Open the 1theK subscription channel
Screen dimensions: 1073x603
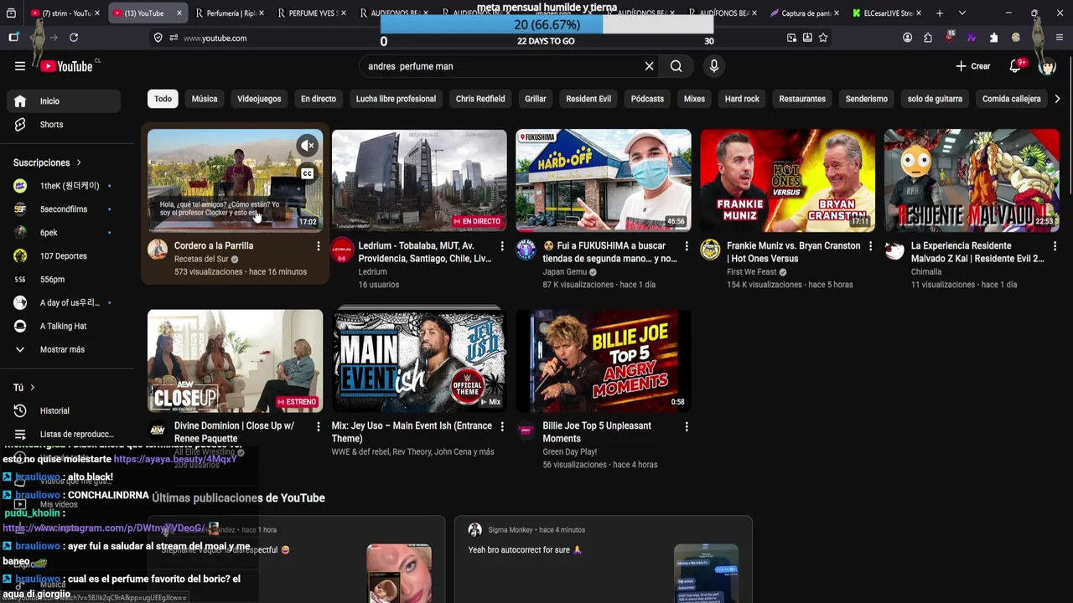click(x=64, y=186)
